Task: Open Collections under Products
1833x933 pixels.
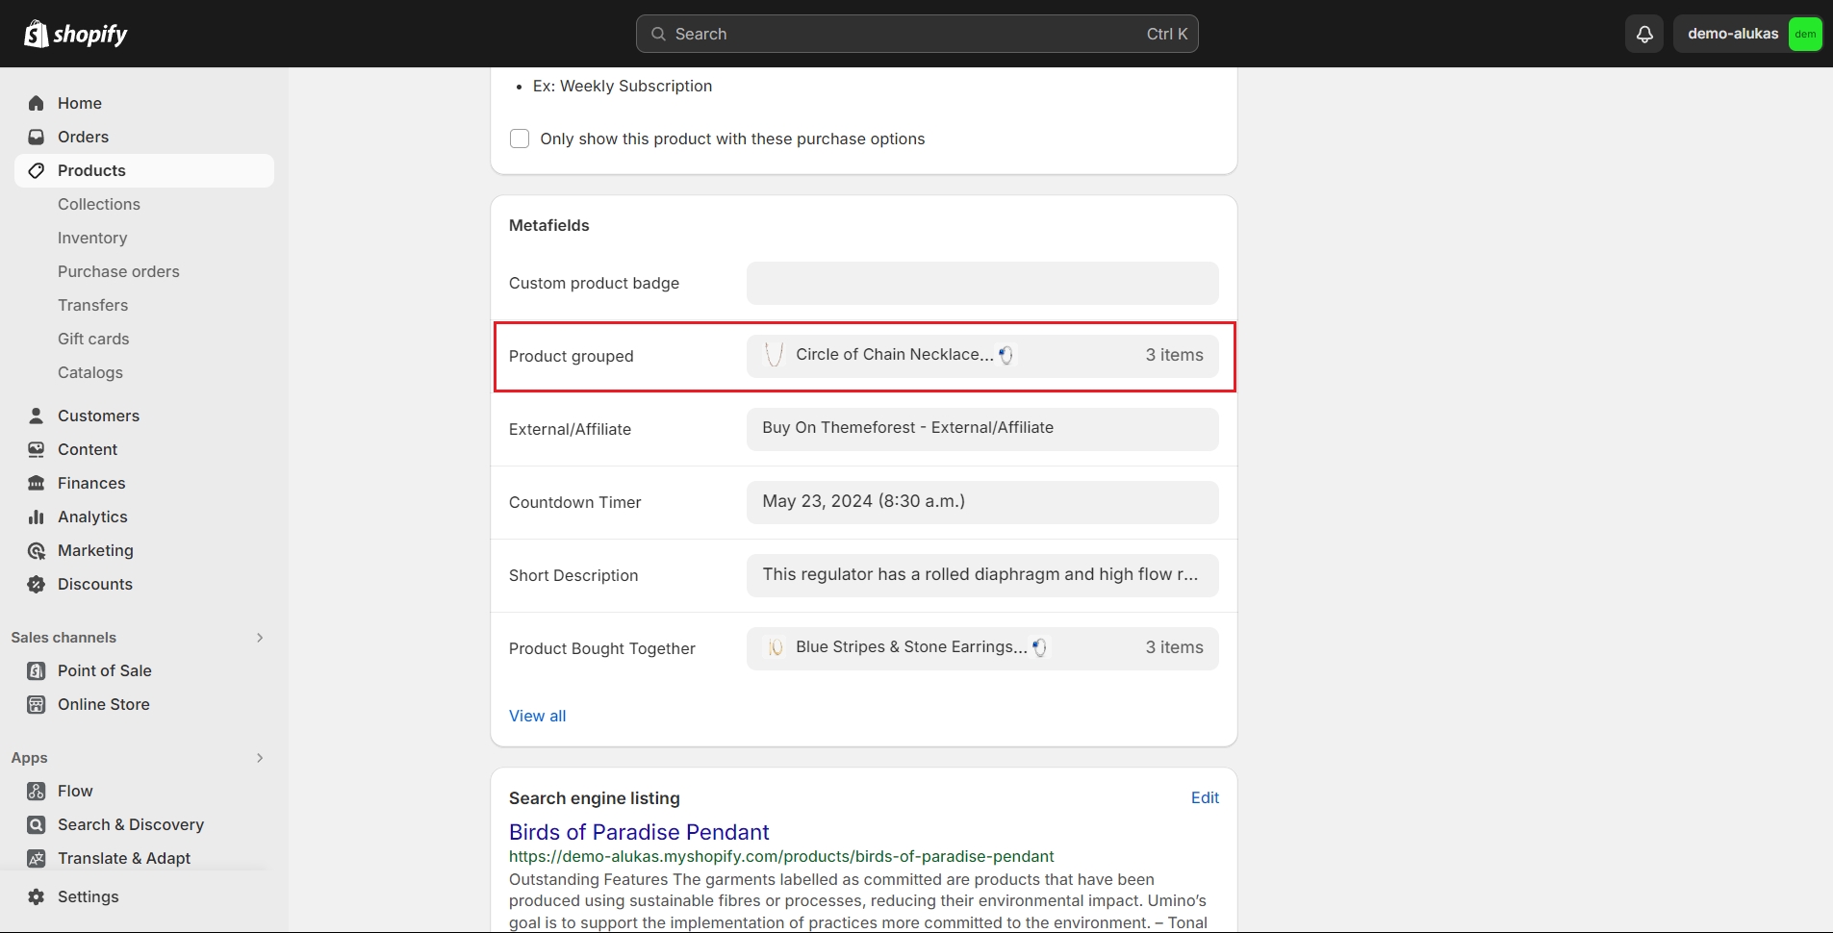Action: point(99,204)
